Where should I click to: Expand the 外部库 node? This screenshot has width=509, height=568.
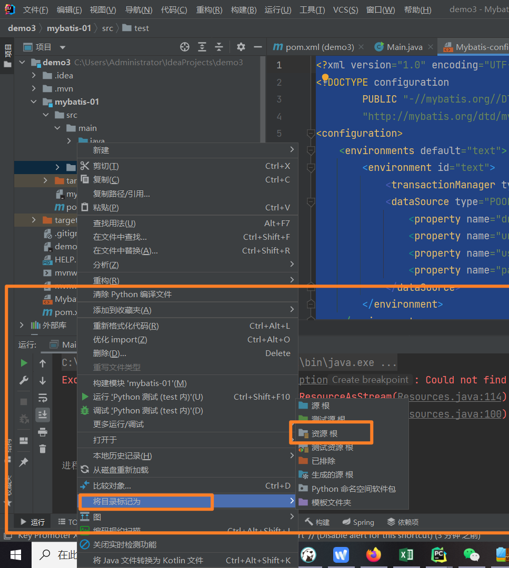pyautogui.click(x=22, y=325)
